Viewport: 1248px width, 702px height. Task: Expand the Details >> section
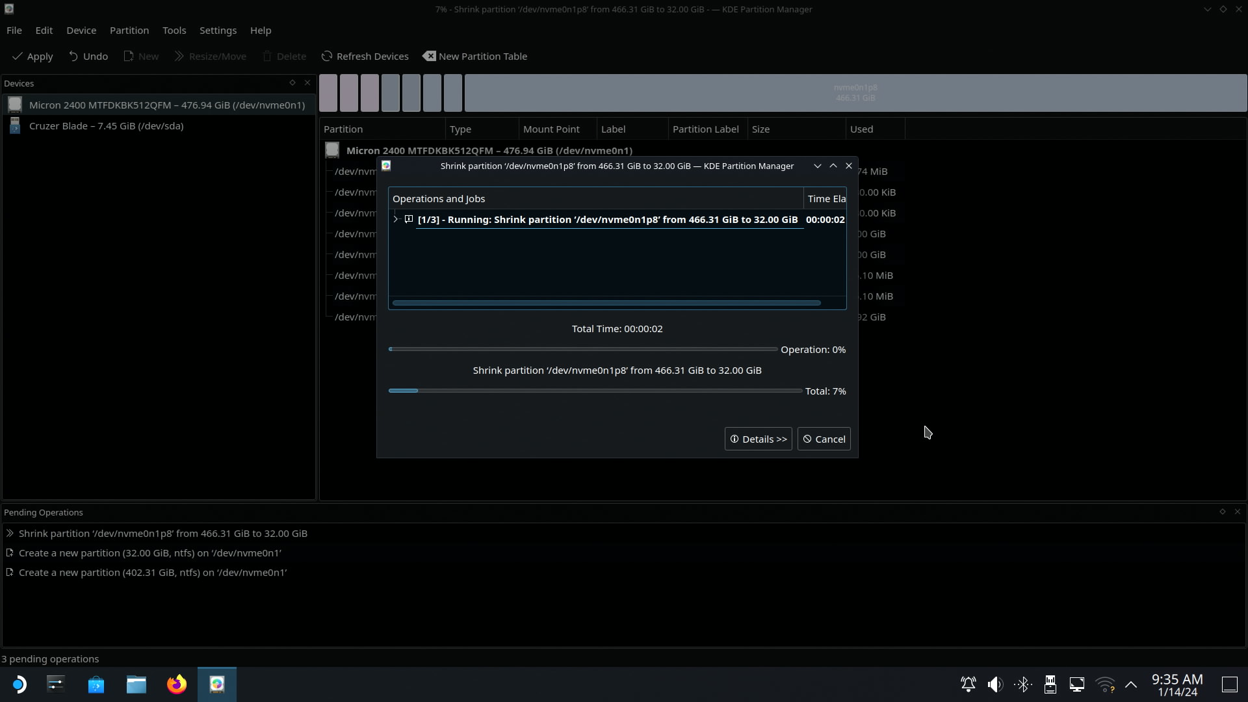click(x=758, y=439)
